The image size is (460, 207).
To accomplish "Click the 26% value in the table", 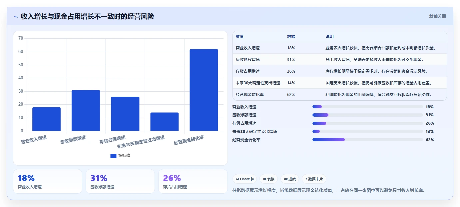I will 291,71.
